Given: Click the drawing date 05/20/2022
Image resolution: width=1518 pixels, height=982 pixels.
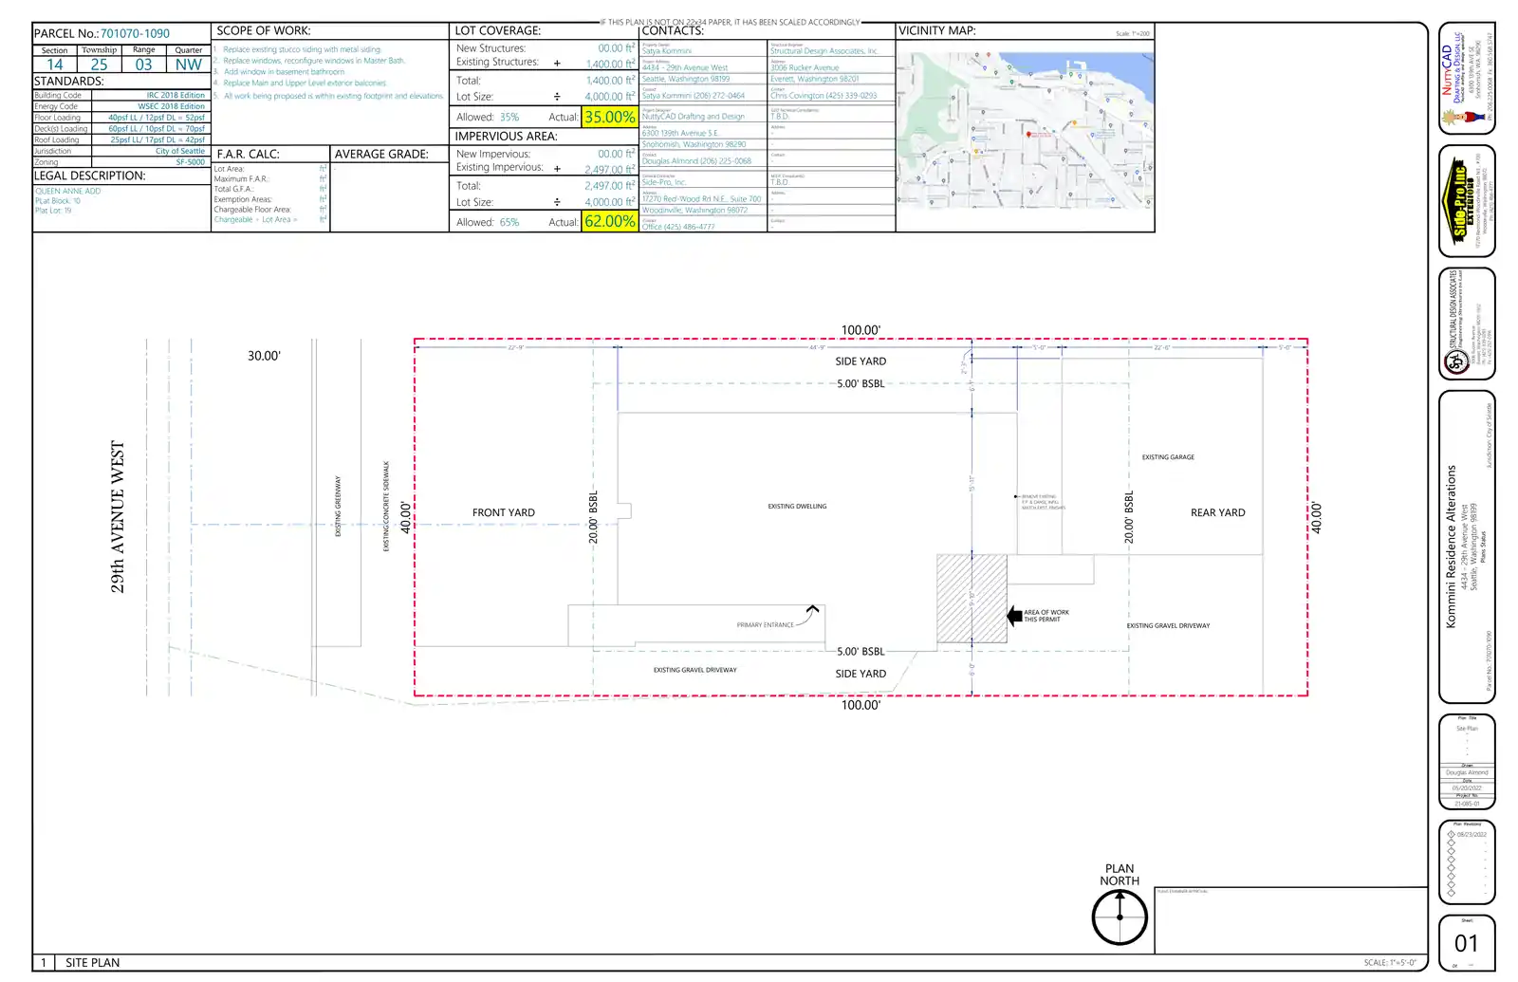Looking at the screenshot, I should (x=1467, y=788).
